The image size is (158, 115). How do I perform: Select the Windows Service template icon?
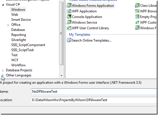[69, 22]
